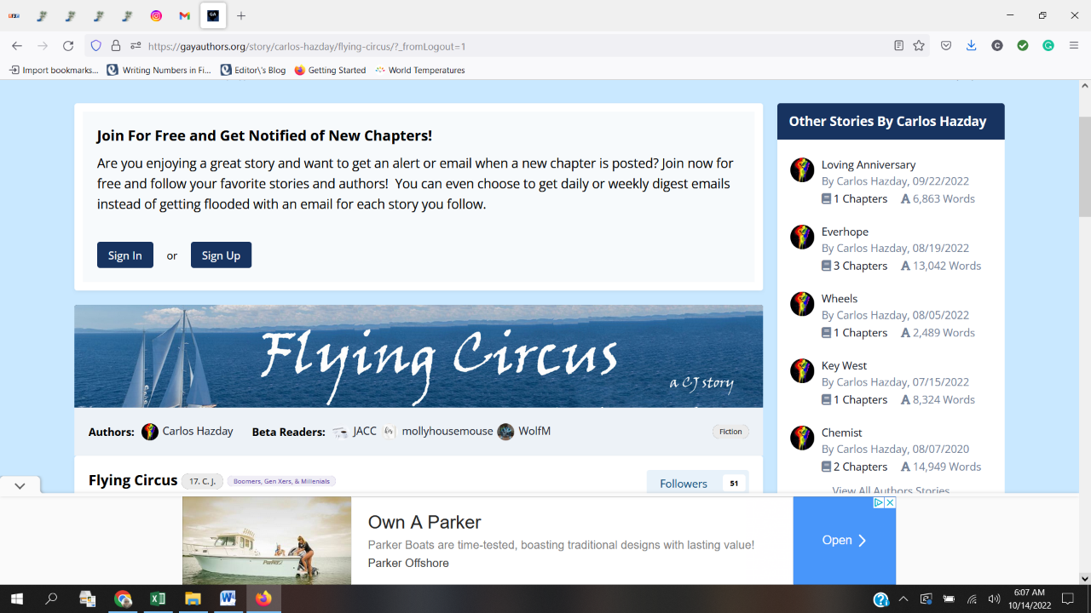Open the Firefox downloads panel
Screen dimensions: 1091x613
click(971, 46)
